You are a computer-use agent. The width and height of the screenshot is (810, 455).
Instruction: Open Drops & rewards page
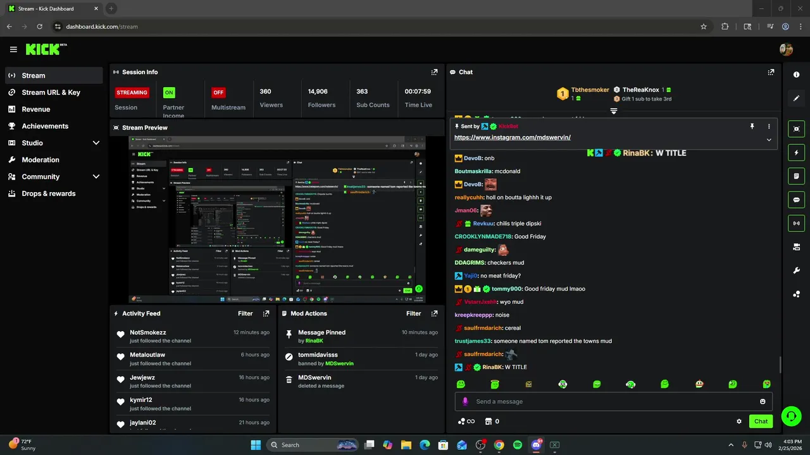[54, 193]
